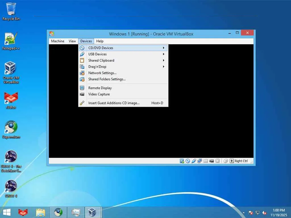The image size is (291, 218).
Task: Click video capture status bar icon
Action: click(x=211, y=161)
